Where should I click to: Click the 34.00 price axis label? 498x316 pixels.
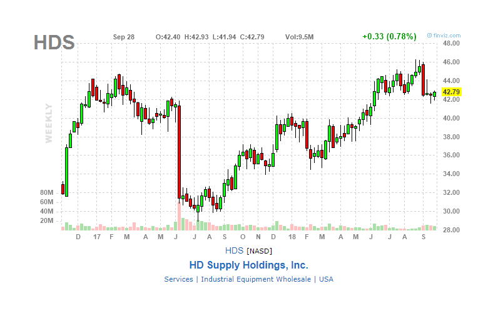click(451, 174)
